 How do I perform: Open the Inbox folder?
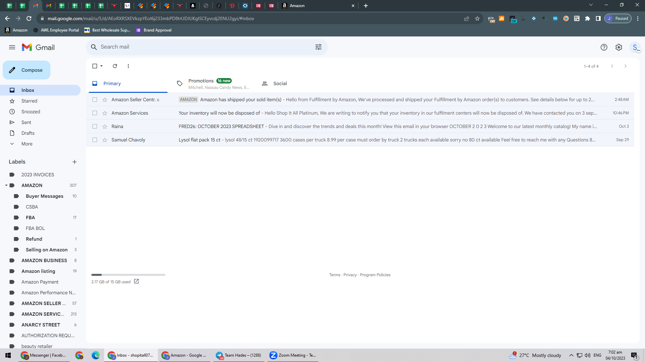tap(40, 90)
